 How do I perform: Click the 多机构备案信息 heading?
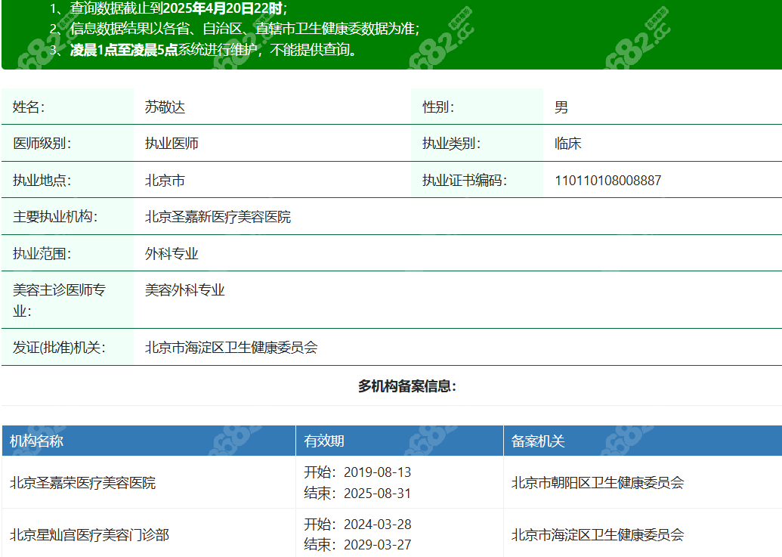click(x=407, y=386)
